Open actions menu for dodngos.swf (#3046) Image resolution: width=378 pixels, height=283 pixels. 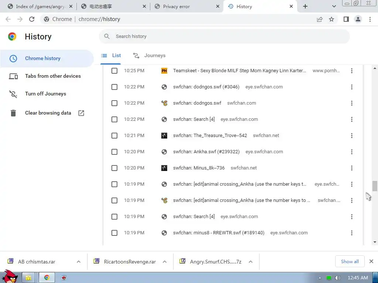(352, 87)
